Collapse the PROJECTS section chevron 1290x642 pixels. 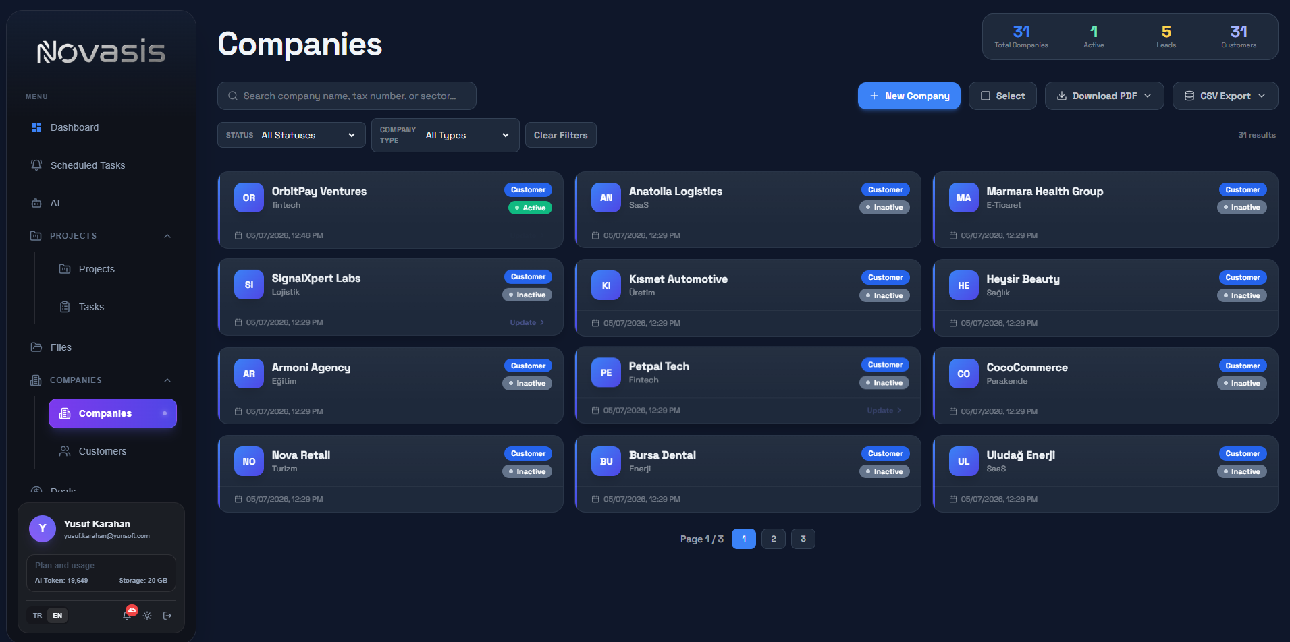(x=167, y=236)
